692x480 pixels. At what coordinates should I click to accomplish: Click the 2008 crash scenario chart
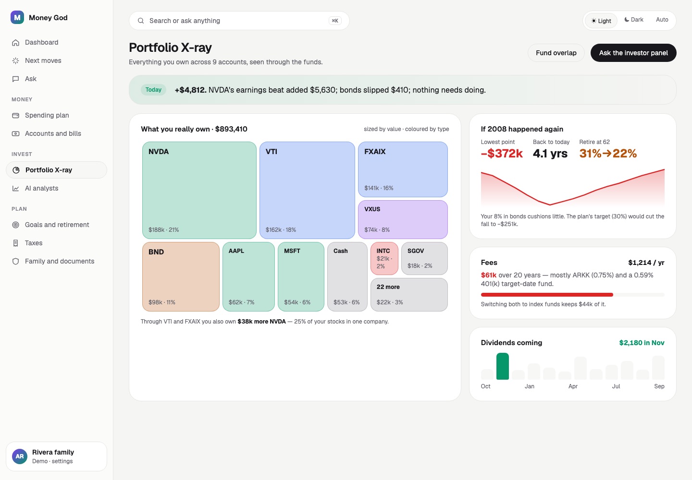pos(573,188)
